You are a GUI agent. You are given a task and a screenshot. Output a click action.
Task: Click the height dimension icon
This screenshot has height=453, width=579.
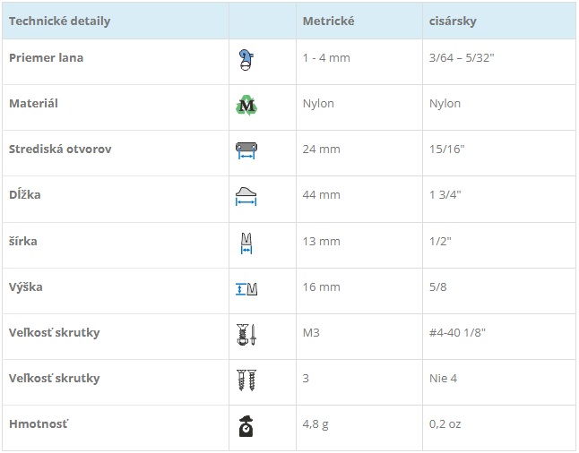[246, 289]
